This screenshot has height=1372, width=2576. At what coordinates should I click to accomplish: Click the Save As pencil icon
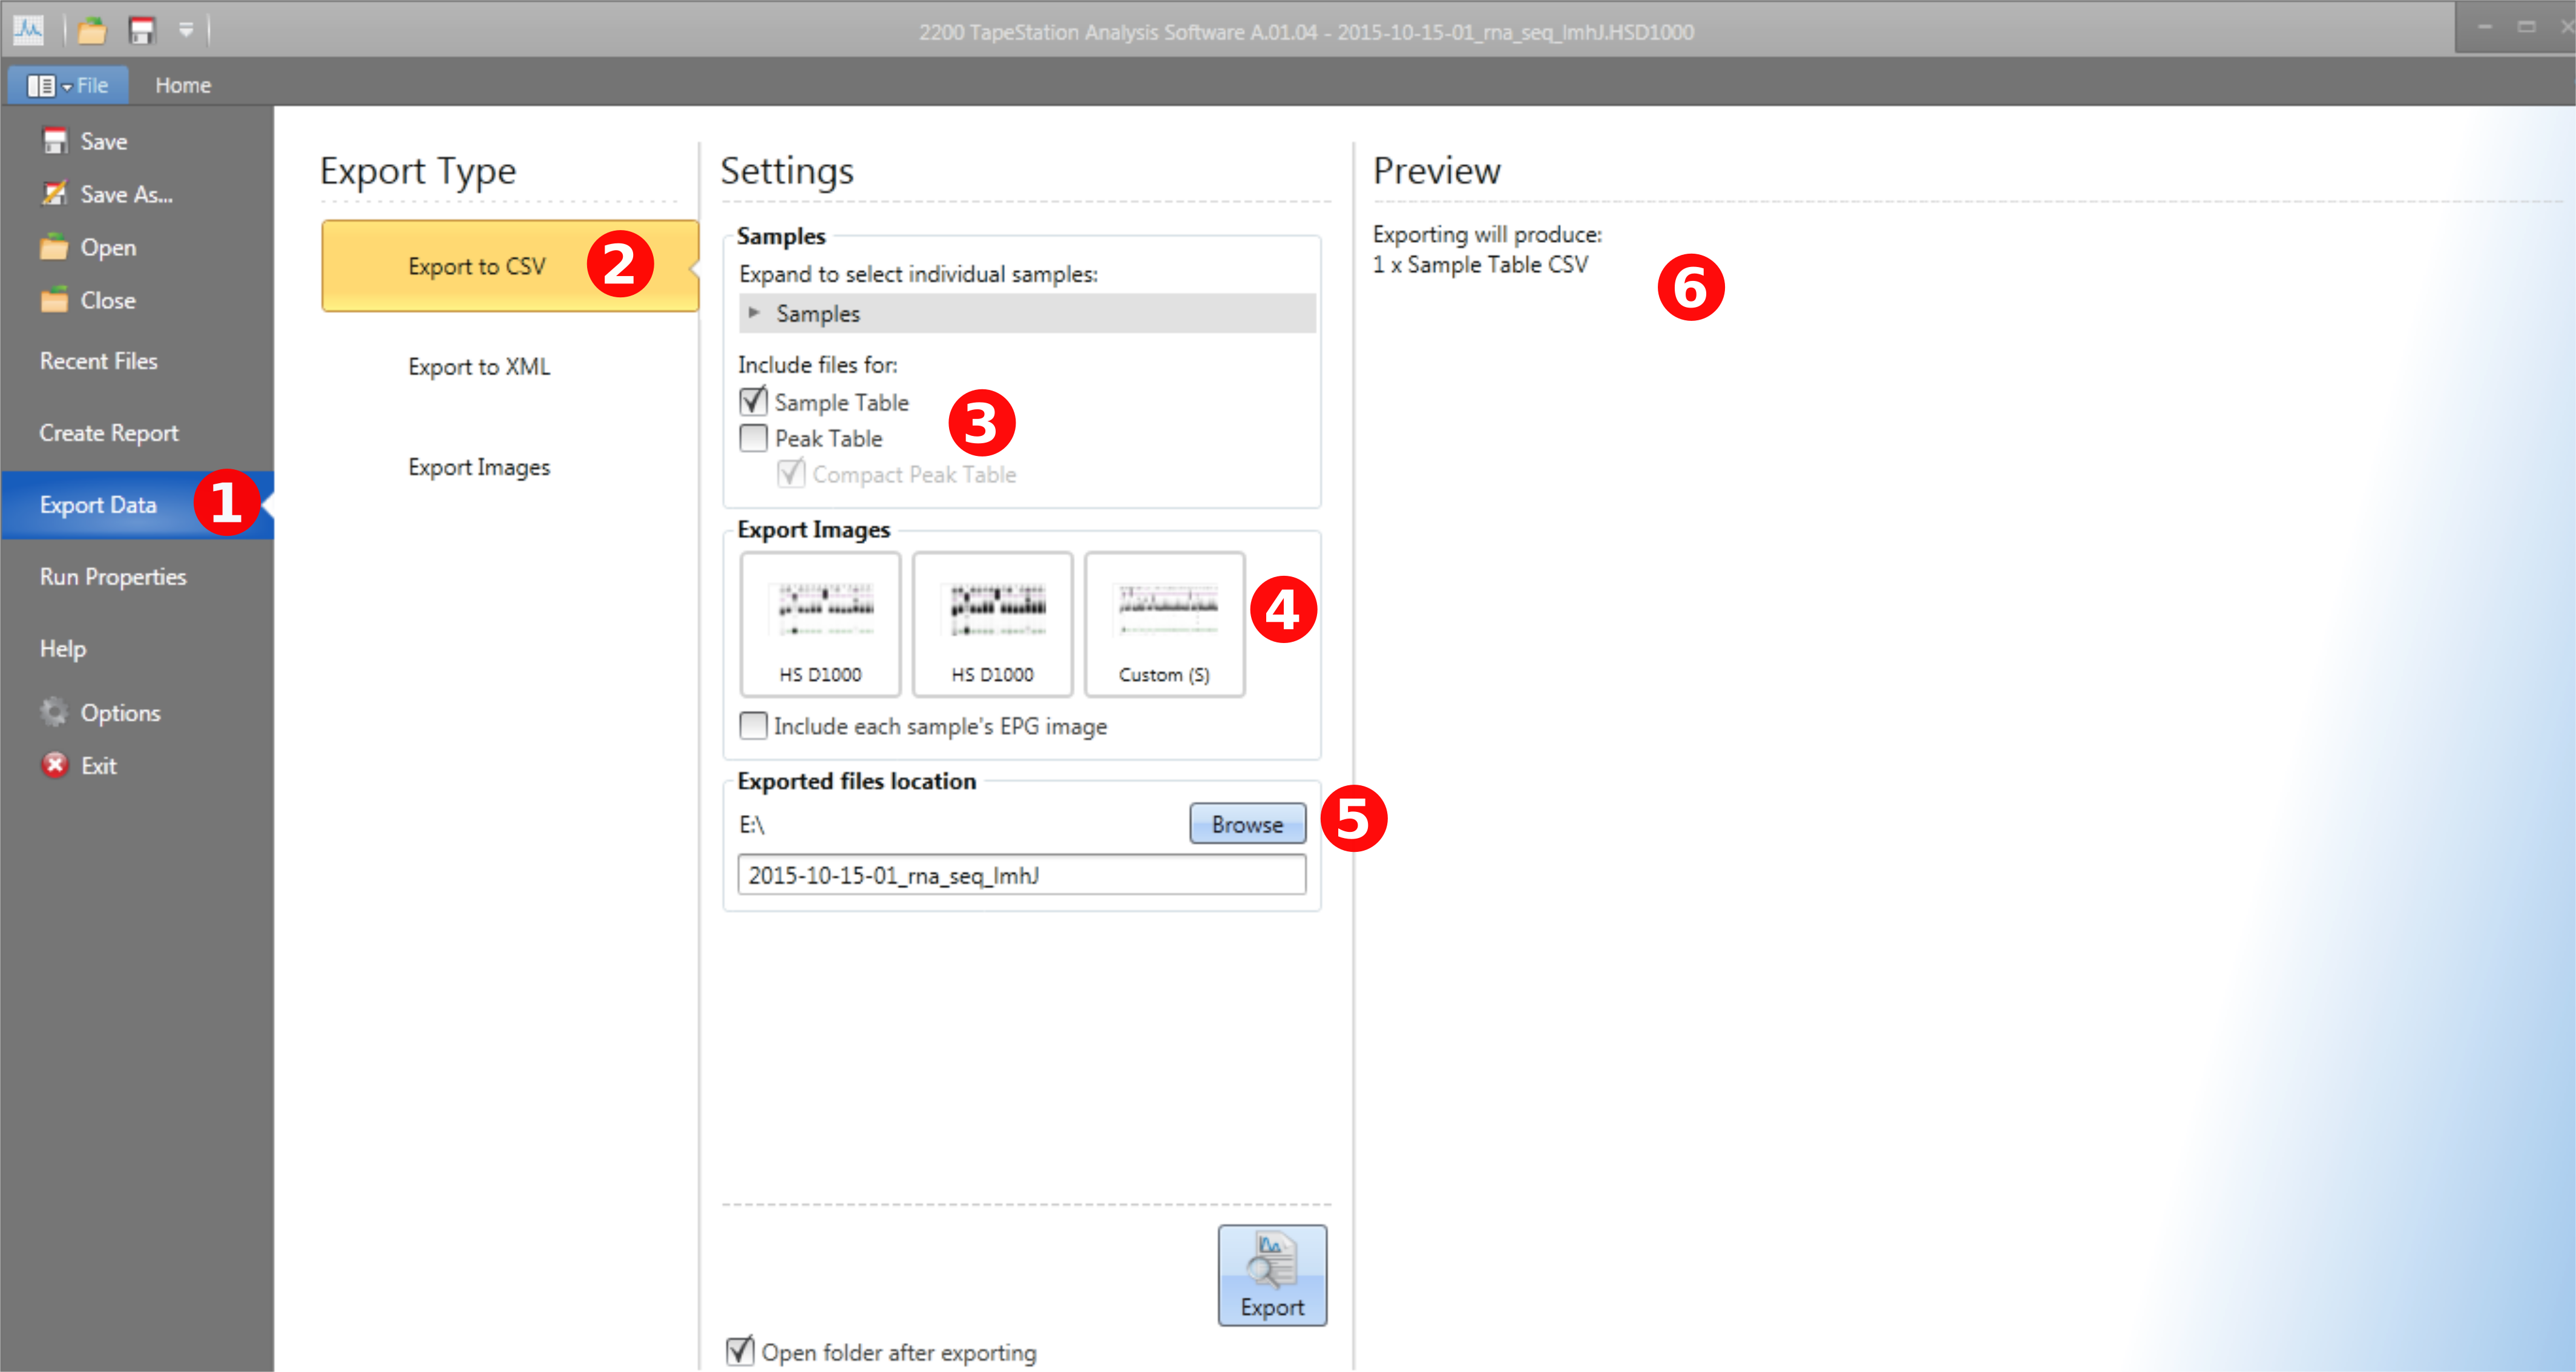click(x=54, y=193)
